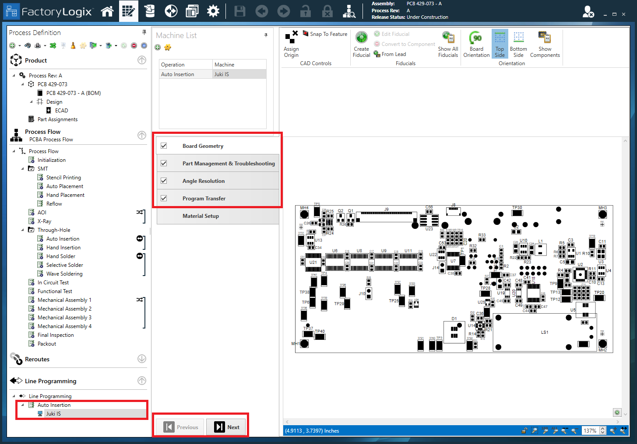Open the Material Setup step

pyautogui.click(x=201, y=216)
